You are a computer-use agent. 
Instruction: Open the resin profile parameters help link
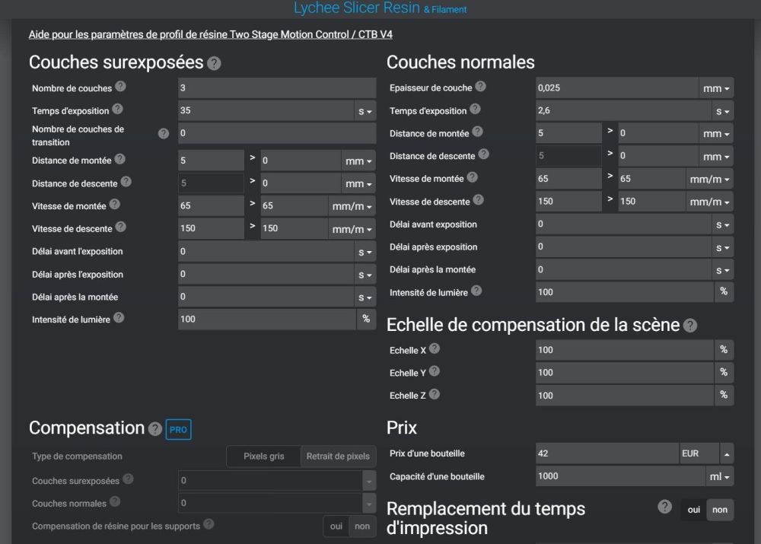[x=210, y=34]
